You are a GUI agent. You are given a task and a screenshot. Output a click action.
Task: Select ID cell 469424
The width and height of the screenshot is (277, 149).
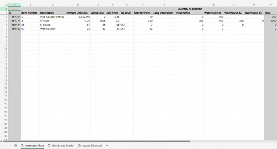[x=14, y=25]
